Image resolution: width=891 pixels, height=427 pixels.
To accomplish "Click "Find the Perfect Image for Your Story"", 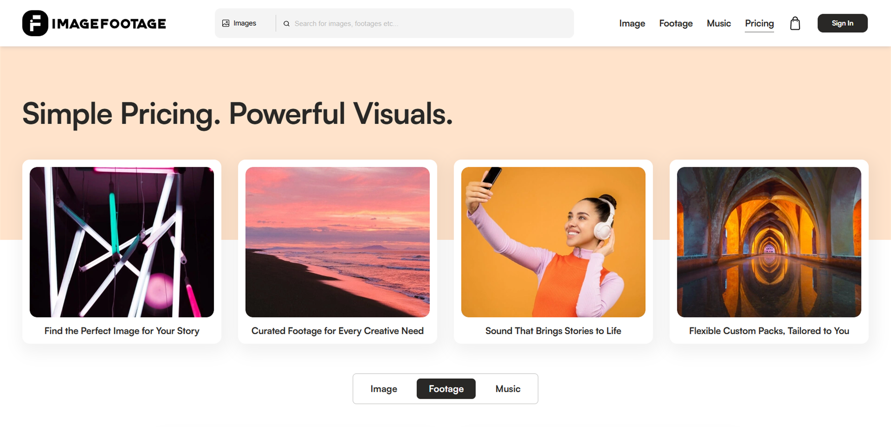I will (x=122, y=331).
